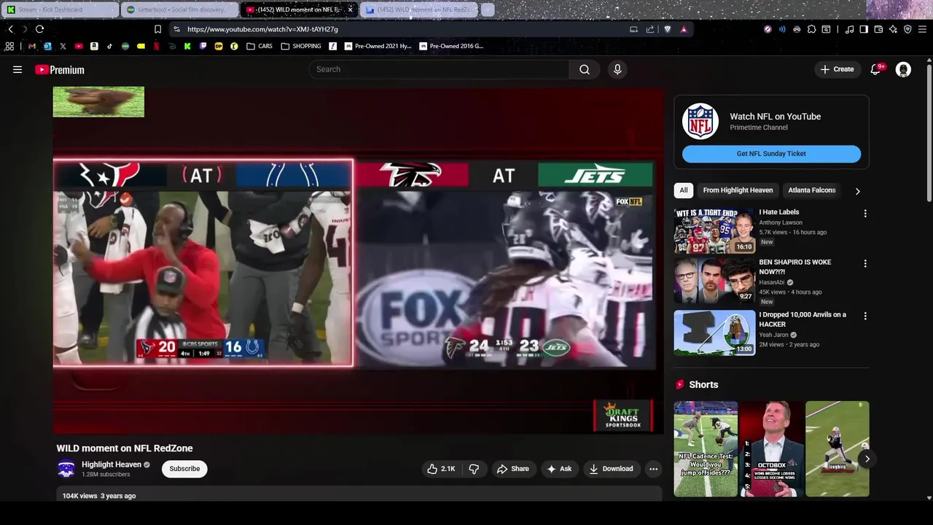The width and height of the screenshot is (933, 525).
Task: Click into the YouTube search field
Action: tap(439, 69)
